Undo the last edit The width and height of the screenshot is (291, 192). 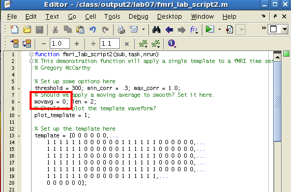[93, 30]
